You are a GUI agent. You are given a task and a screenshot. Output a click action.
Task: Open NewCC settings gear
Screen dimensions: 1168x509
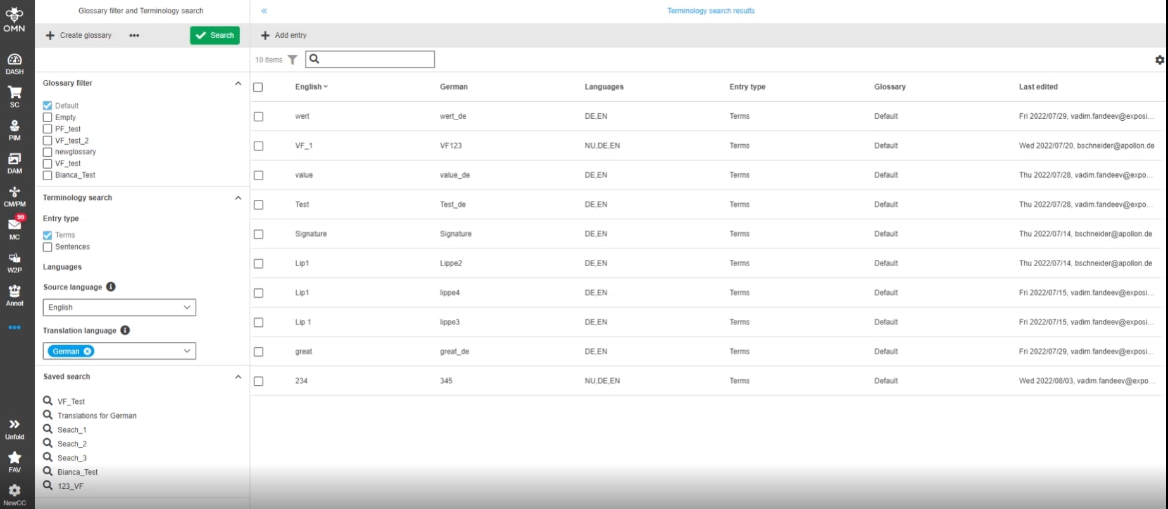pos(15,495)
